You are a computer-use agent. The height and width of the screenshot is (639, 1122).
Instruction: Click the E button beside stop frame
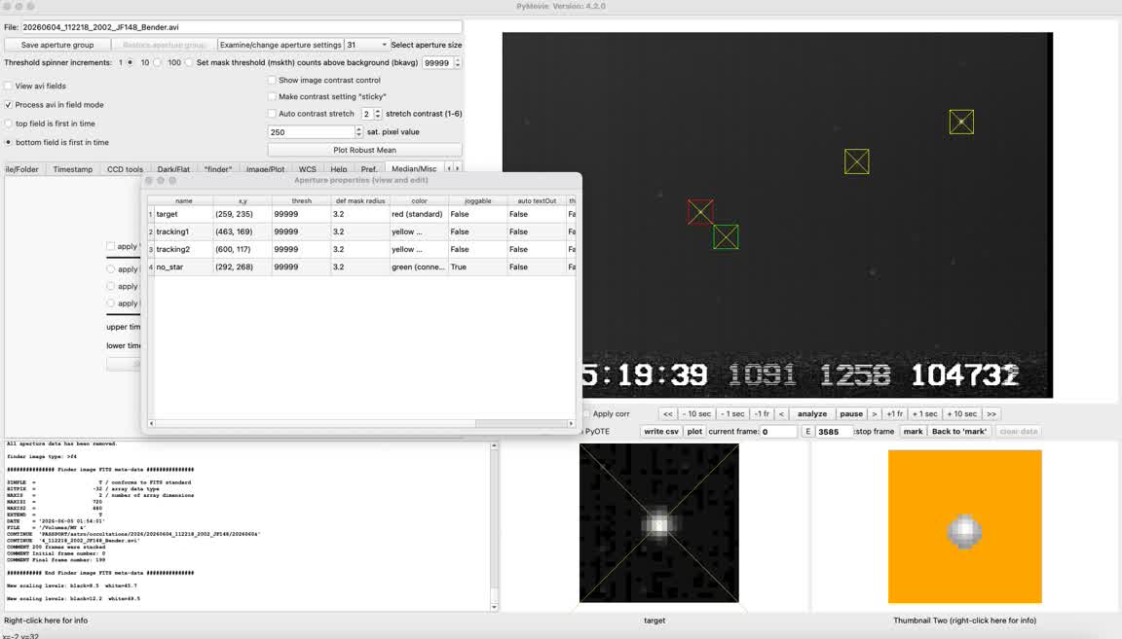point(807,432)
